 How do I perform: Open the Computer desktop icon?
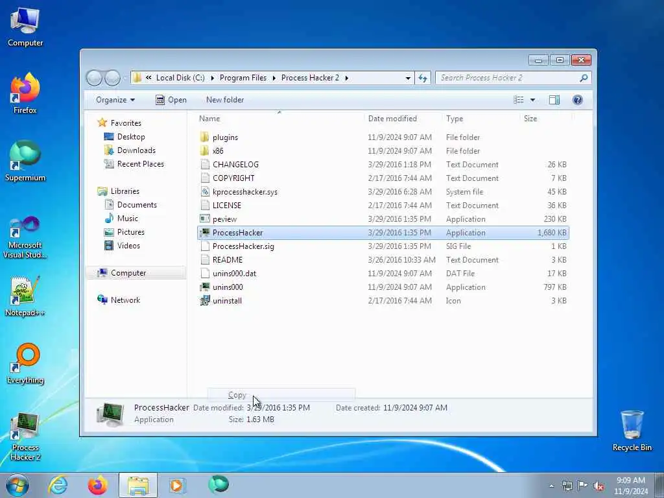tap(25, 27)
